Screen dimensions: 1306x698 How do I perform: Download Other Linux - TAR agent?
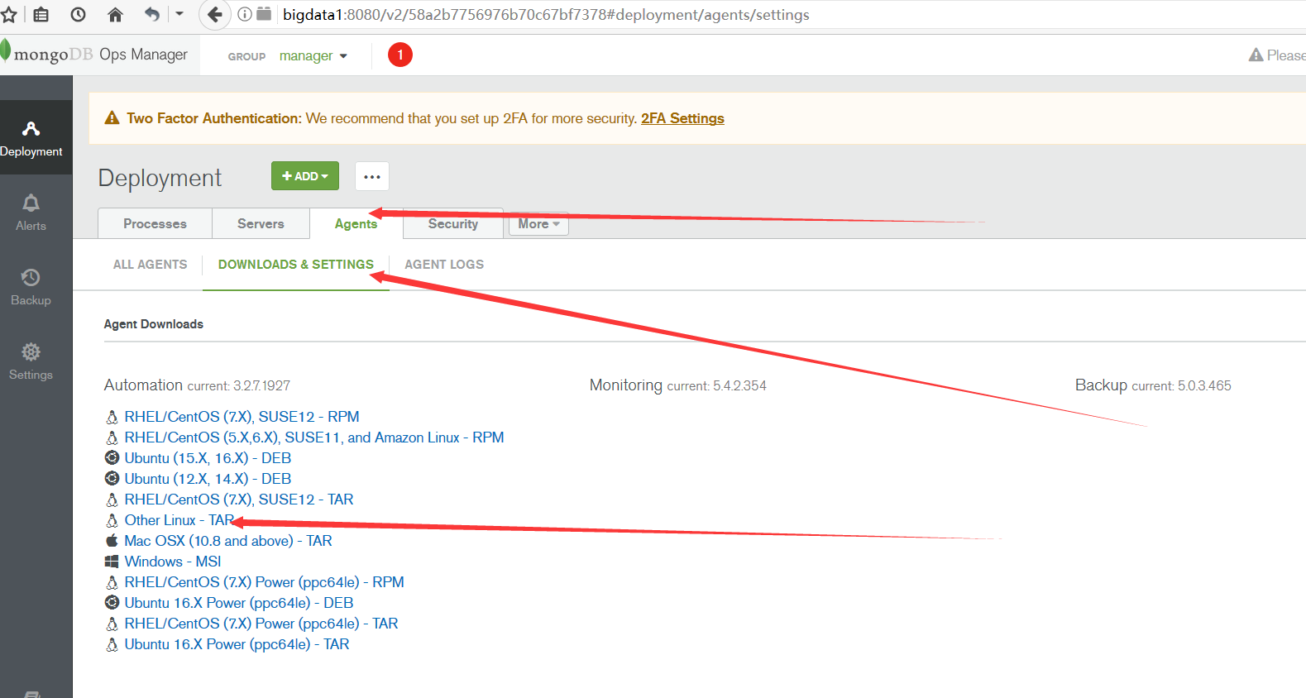click(x=179, y=520)
